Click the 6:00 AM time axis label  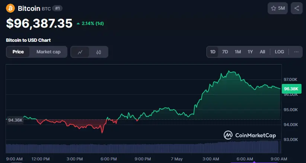[x=245, y=159]
